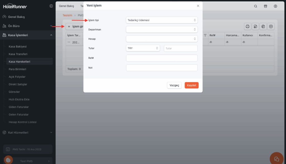Open the store icon in top bar
The width and height of the screenshot is (286, 164).
tap(266, 6)
